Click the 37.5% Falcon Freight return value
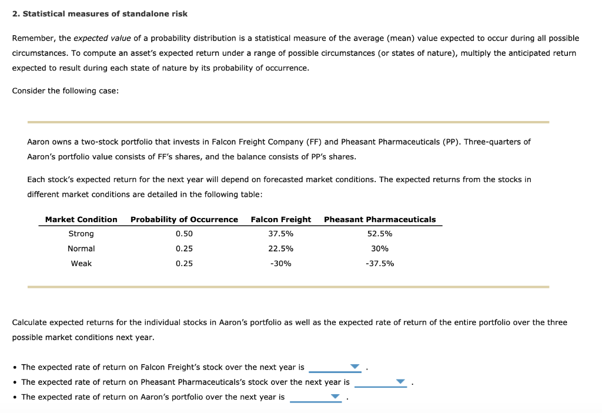The width and height of the screenshot is (602, 413). [280, 233]
